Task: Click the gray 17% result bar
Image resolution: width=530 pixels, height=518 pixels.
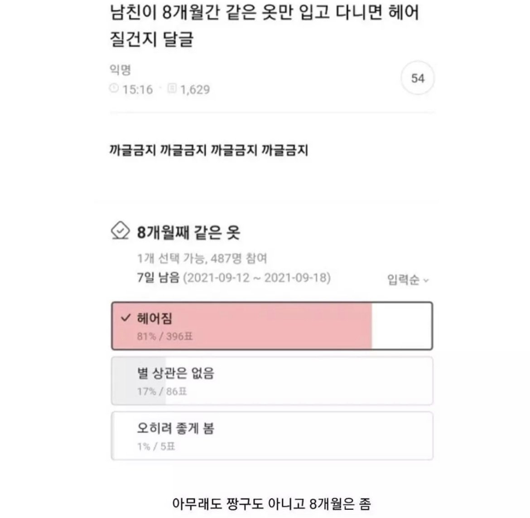Action: 139,381
